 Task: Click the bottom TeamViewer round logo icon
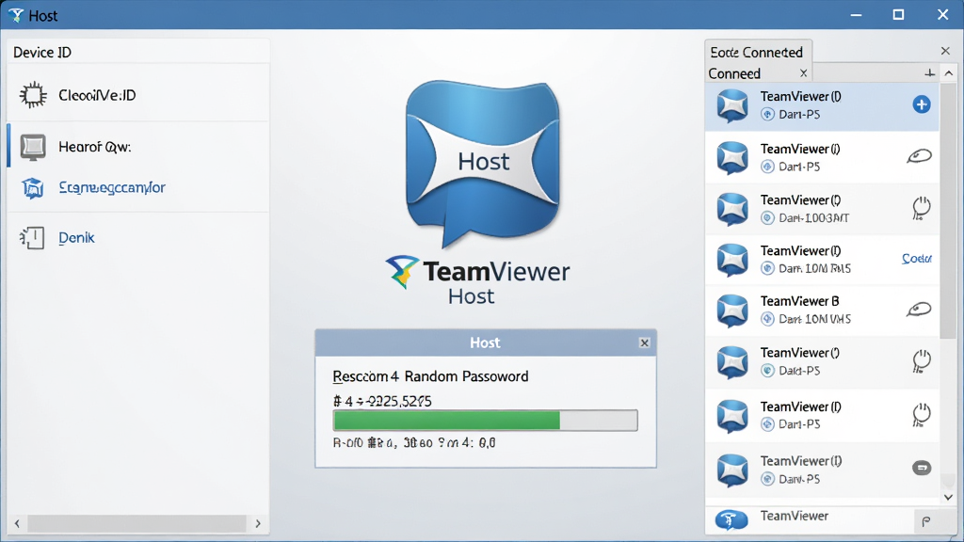[731, 519]
